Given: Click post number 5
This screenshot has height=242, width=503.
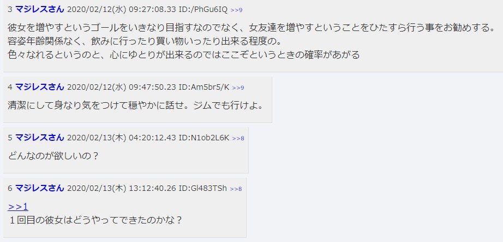Looking at the screenshot, I should pos(10,138).
